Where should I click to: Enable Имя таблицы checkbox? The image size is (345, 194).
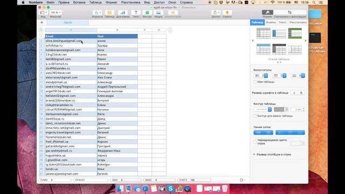255,82
